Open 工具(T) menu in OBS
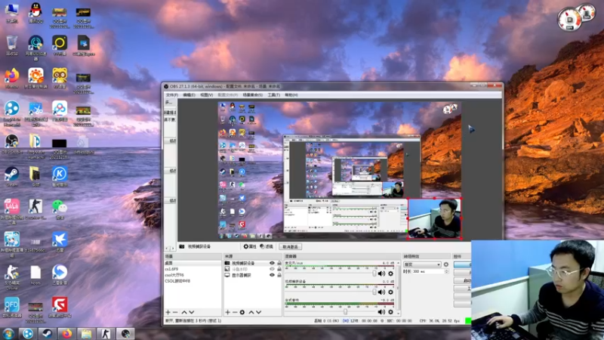 click(x=274, y=95)
